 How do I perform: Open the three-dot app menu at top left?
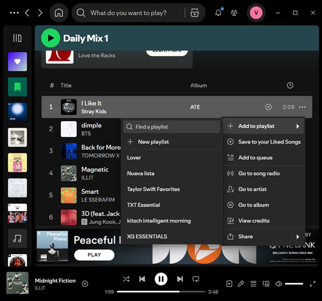(x=14, y=13)
